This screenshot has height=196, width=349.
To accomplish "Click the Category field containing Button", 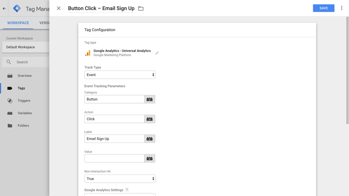I will click(x=114, y=99).
